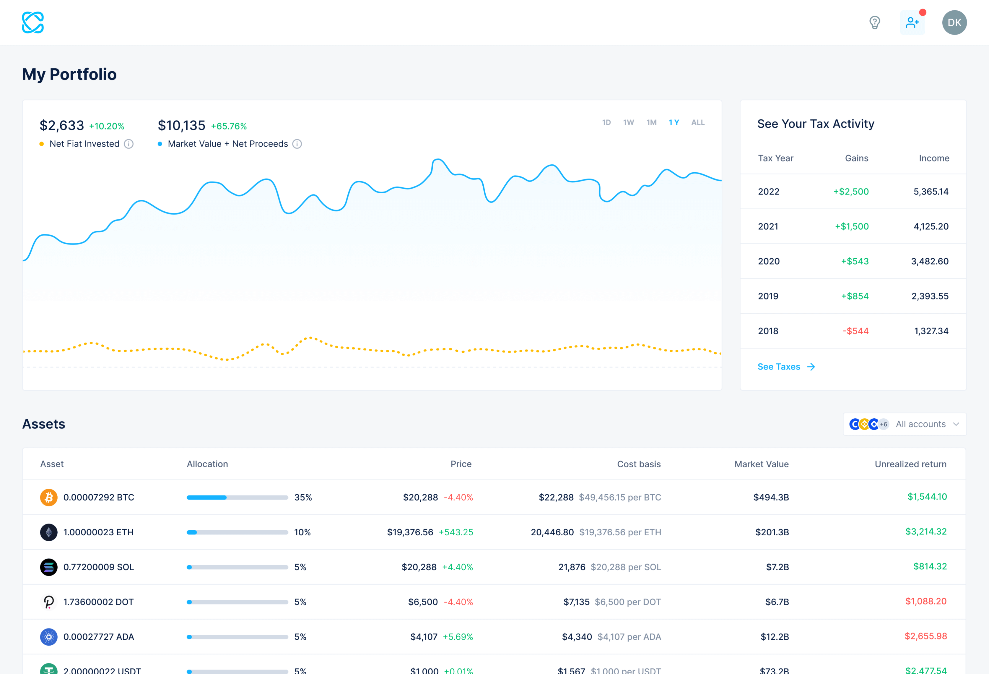The image size is (989, 674).
Task: Click the Solana coin icon
Action: [x=49, y=567]
